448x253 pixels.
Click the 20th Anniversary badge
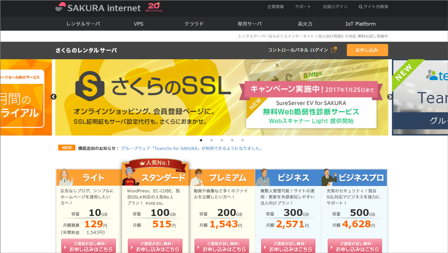154,7
